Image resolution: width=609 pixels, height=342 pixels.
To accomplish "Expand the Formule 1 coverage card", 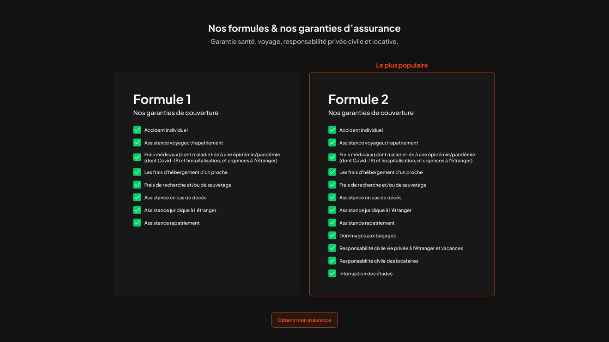I will point(207,184).
